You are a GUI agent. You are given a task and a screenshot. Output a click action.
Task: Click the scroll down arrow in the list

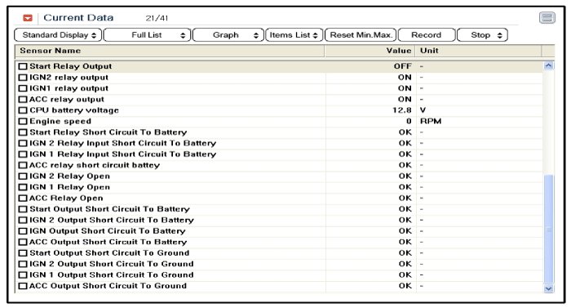coord(548,288)
